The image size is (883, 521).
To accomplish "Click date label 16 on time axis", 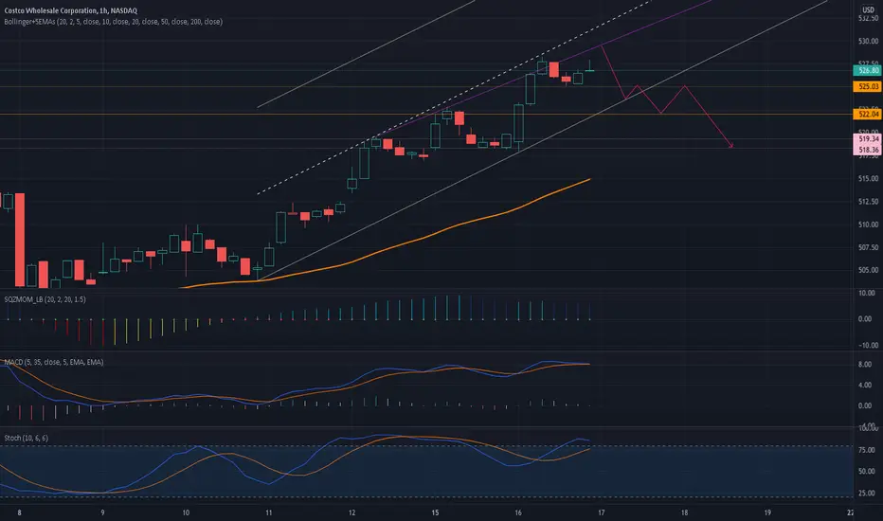I will tap(518, 512).
